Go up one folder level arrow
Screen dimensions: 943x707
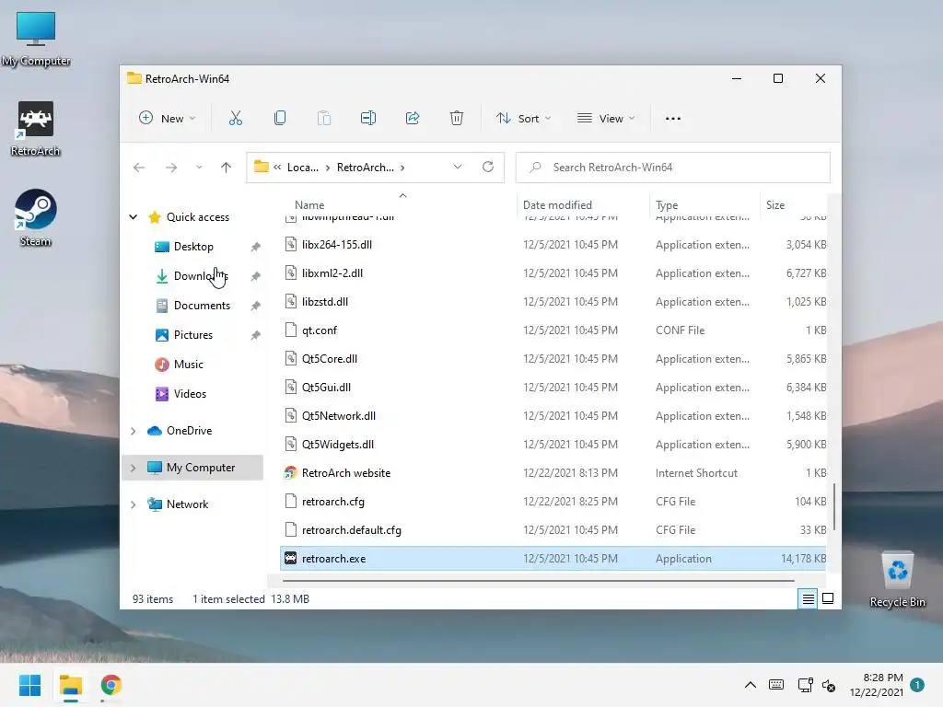coord(227,168)
